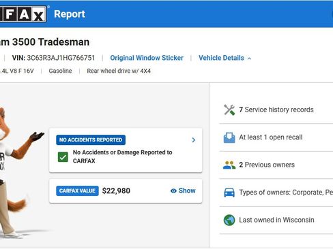
Task: Click the globe icon beside Wisconsin
Action: tap(229, 220)
